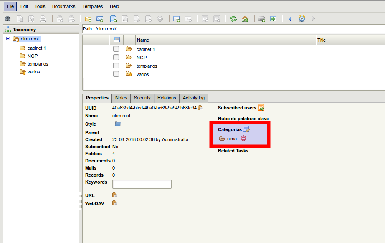Select the varios row checkbox
The image size is (385, 243).
click(x=117, y=74)
